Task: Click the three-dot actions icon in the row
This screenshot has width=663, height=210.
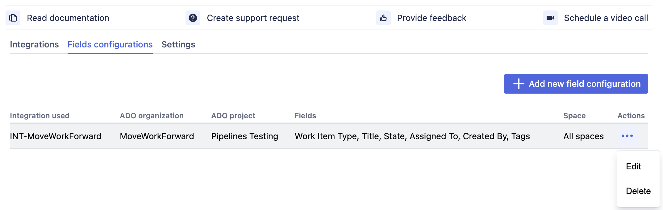Action: click(627, 136)
